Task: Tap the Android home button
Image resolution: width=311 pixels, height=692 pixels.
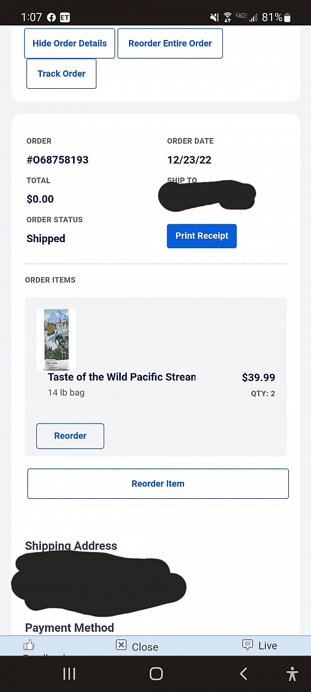Action: click(x=156, y=674)
